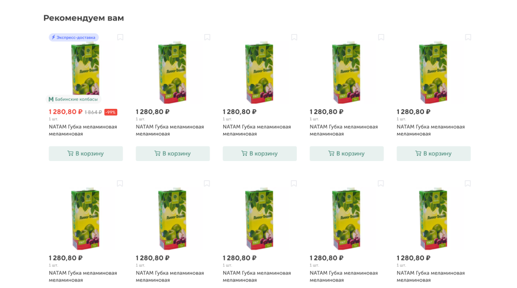Click the Экспресс-доставка badge

point(74,37)
